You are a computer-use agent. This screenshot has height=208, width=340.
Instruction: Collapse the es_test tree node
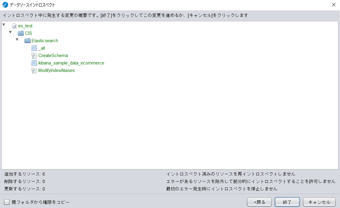(x=4, y=25)
